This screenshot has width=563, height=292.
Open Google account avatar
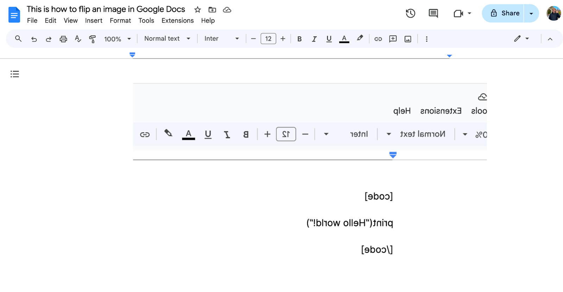click(x=553, y=13)
